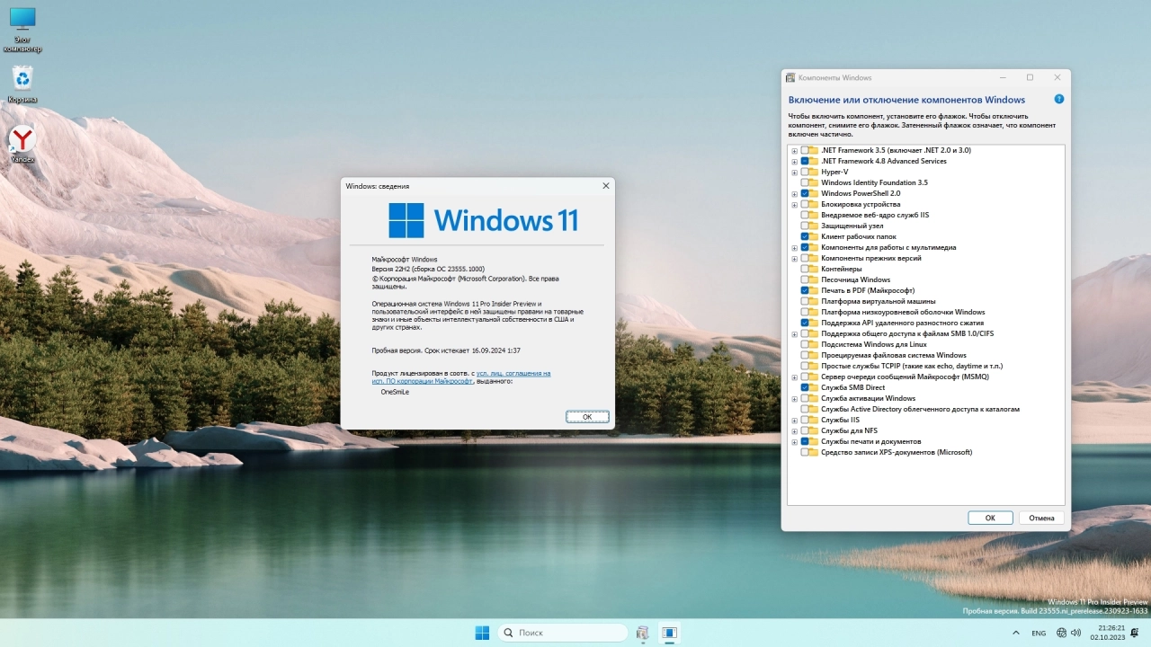1151x647 pixels.
Task: Open the 'Этот компьютер' desktop icon
Action: point(22,29)
